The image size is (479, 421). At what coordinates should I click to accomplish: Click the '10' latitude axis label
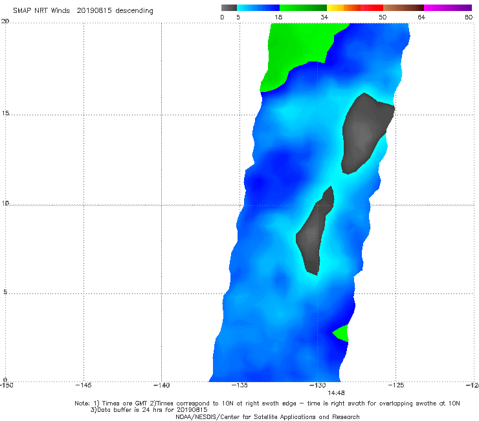[5, 203]
